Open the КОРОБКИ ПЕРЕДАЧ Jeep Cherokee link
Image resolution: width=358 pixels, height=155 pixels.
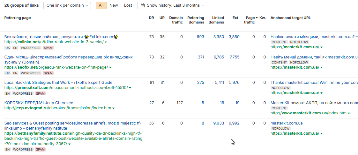pyautogui.click(x=39, y=103)
